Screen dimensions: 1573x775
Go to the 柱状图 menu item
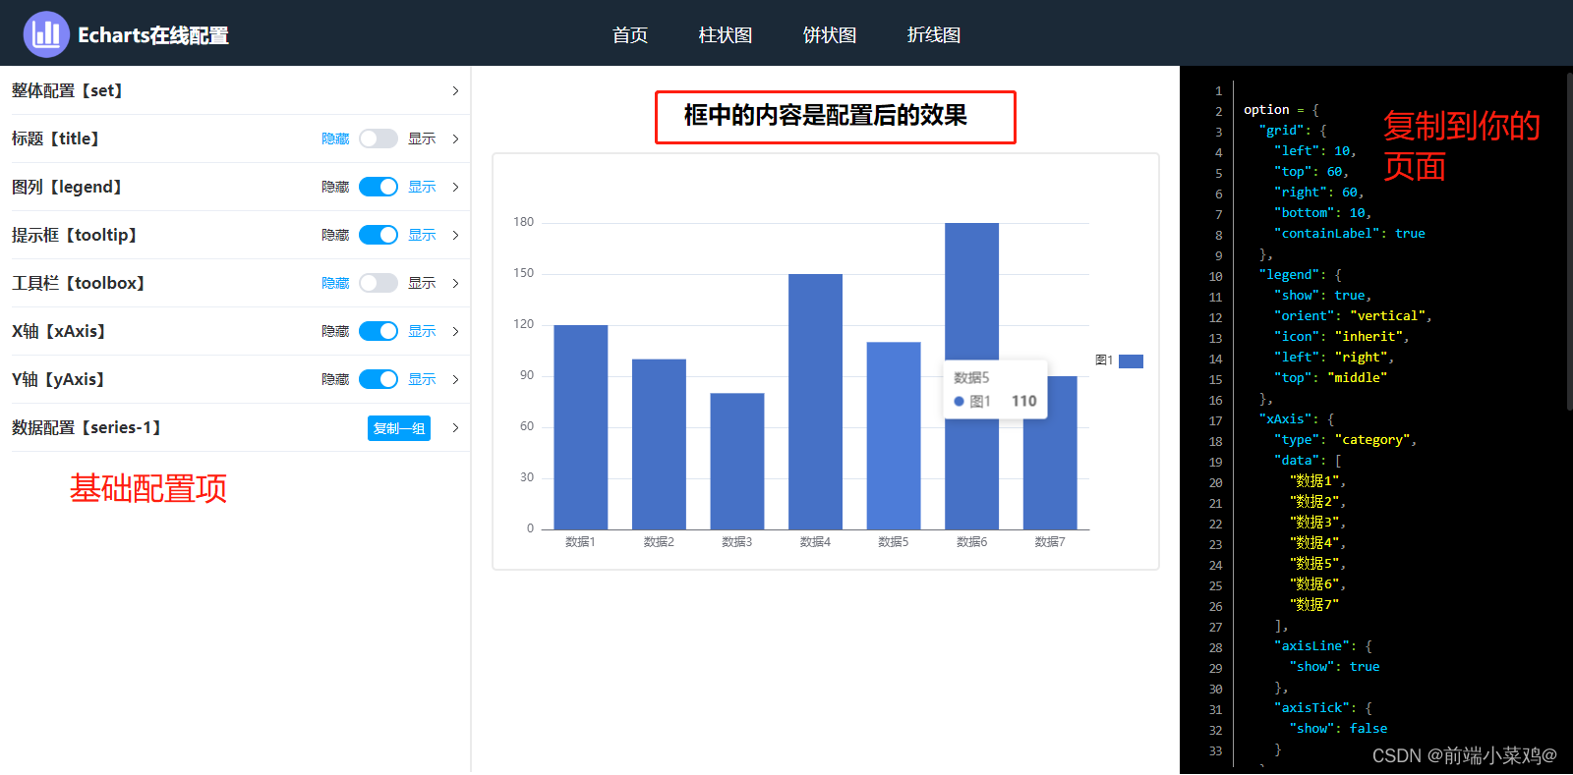[x=726, y=35]
